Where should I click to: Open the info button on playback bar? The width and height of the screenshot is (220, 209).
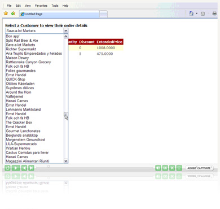[179, 168]
